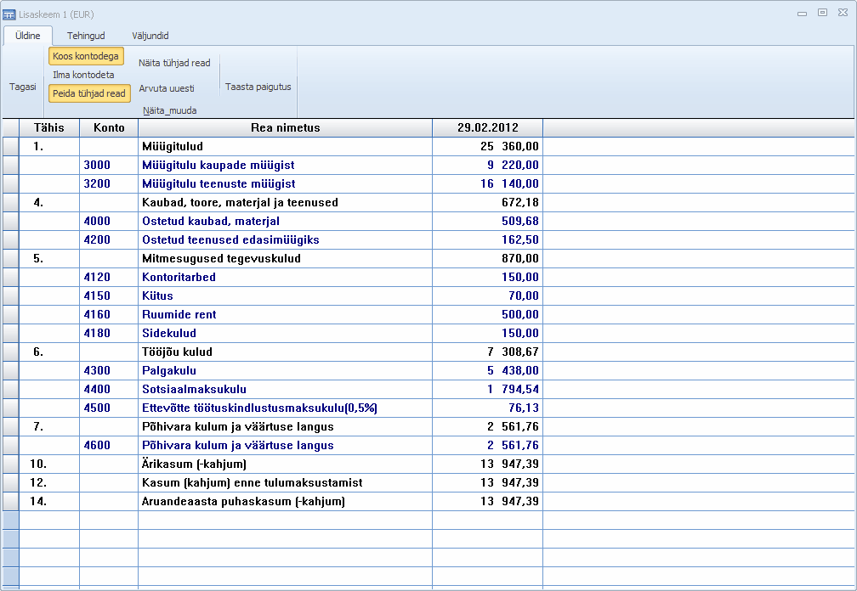
Task: Toggle Peida tühjad read
Action: [x=89, y=93]
